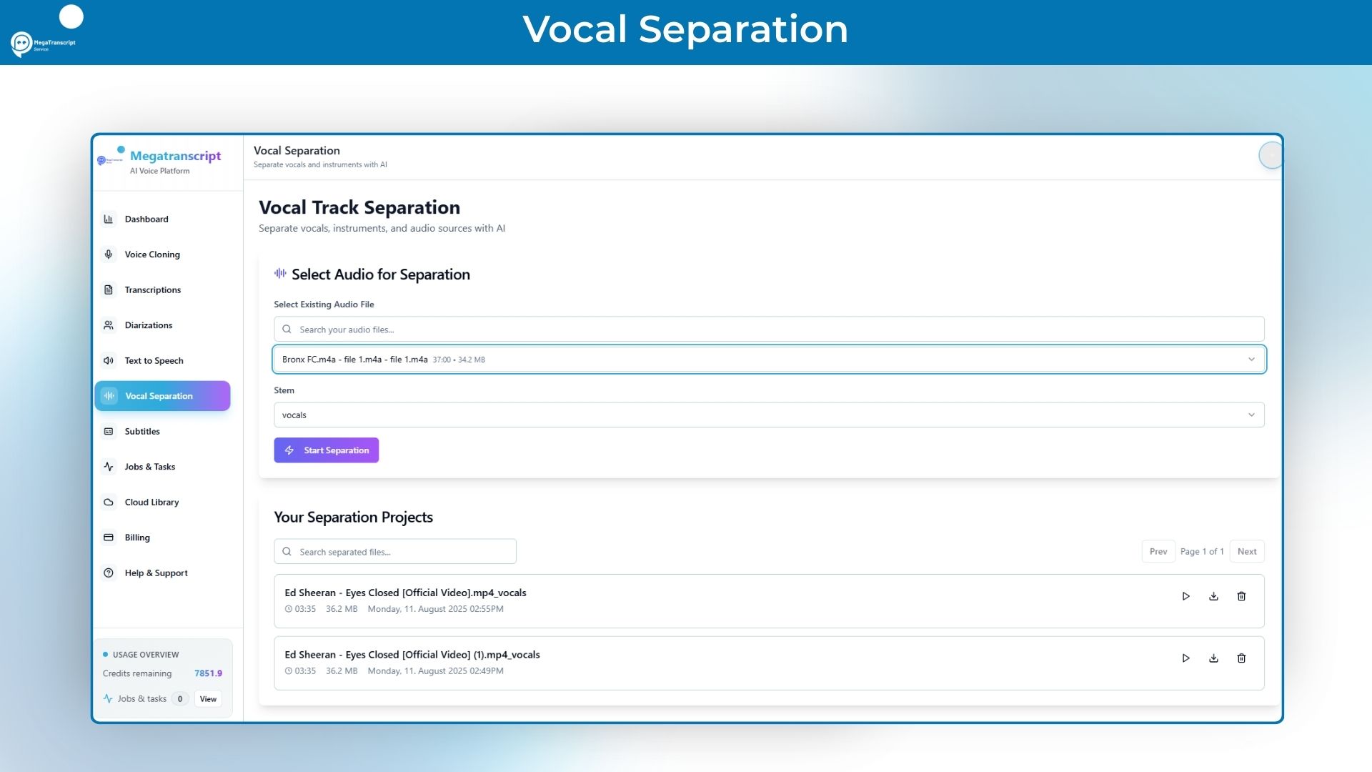Play the Ed Sheeran vocals separation result
The image size is (1372, 772).
coord(1186,595)
